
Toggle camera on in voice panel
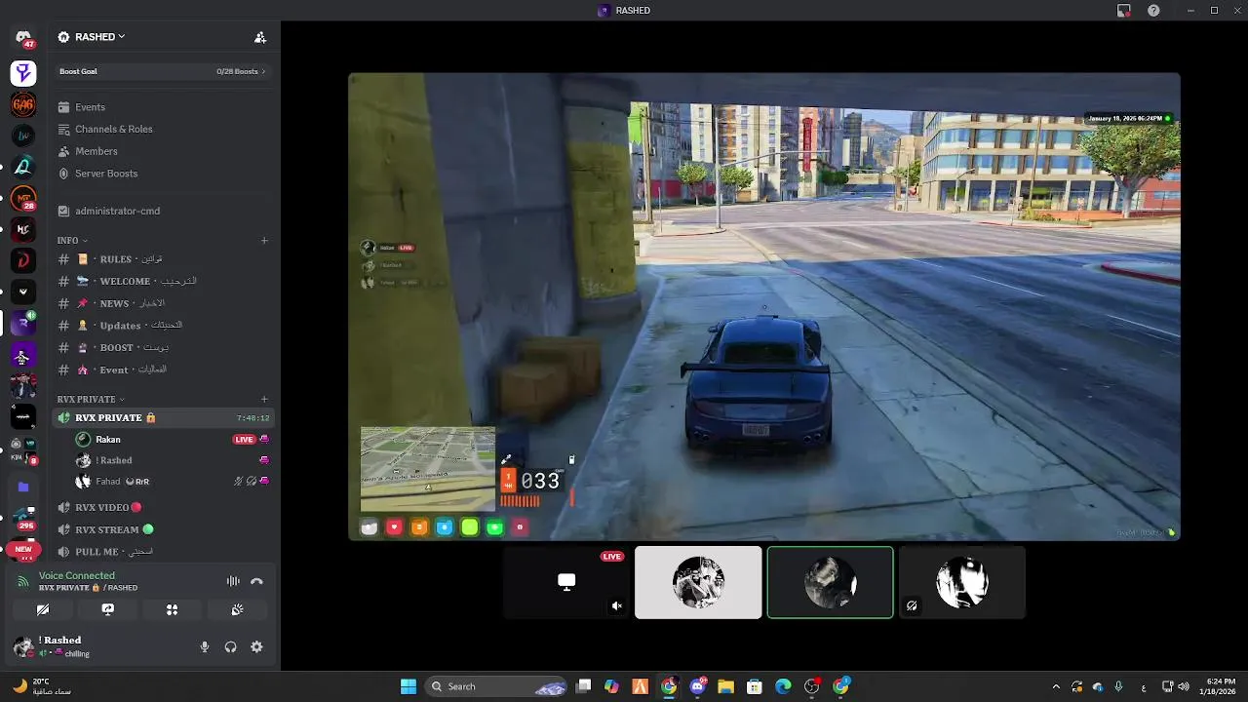pyautogui.click(x=43, y=609)
